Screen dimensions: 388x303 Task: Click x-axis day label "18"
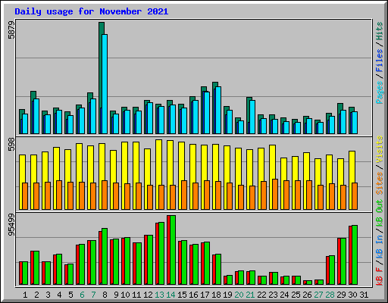point(216,295)
